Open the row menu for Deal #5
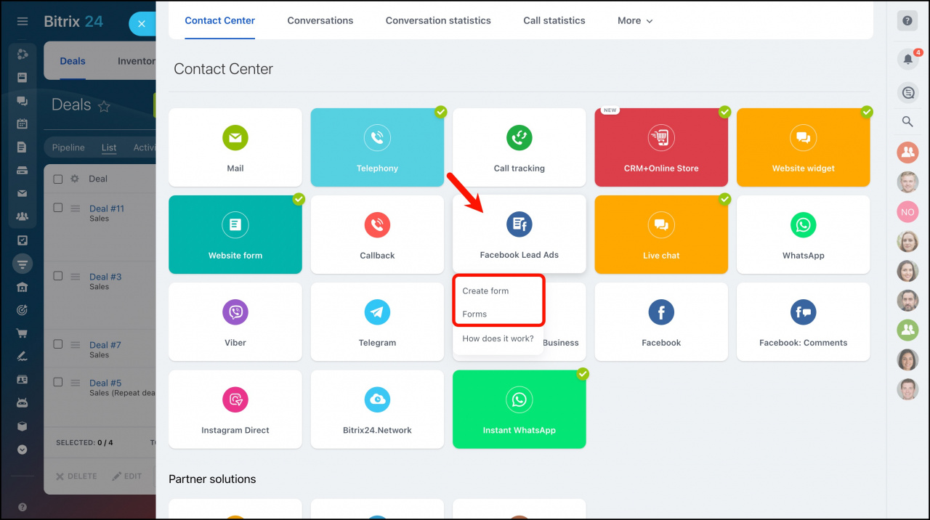Image resolution: width=930 pixels, height=520 pixels. (x=74, y=383)
